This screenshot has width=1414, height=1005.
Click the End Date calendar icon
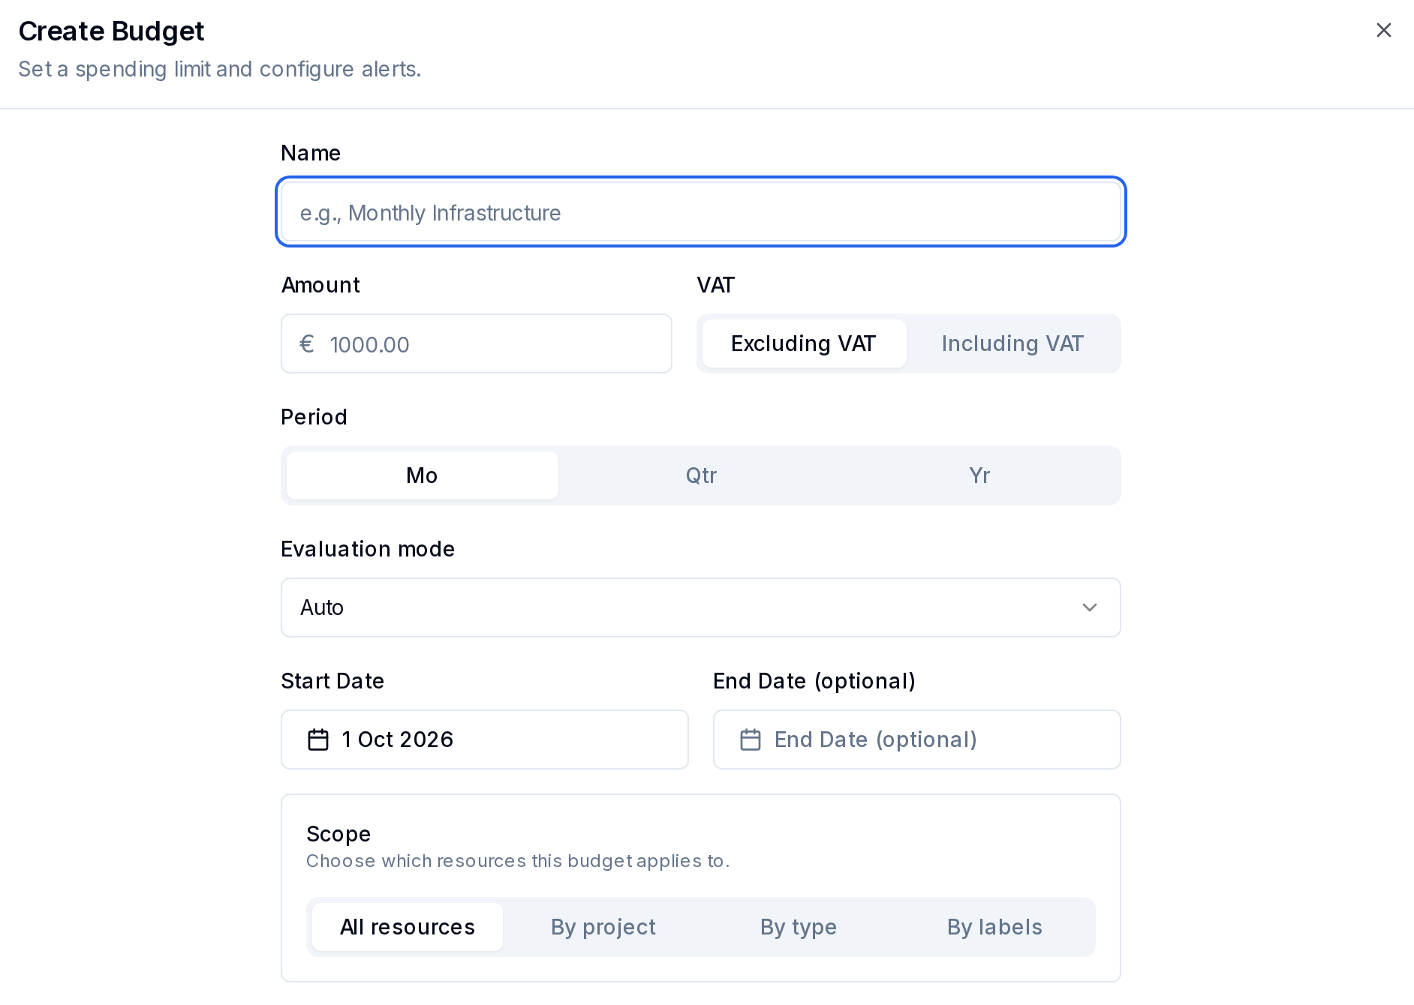coord(751,739)
